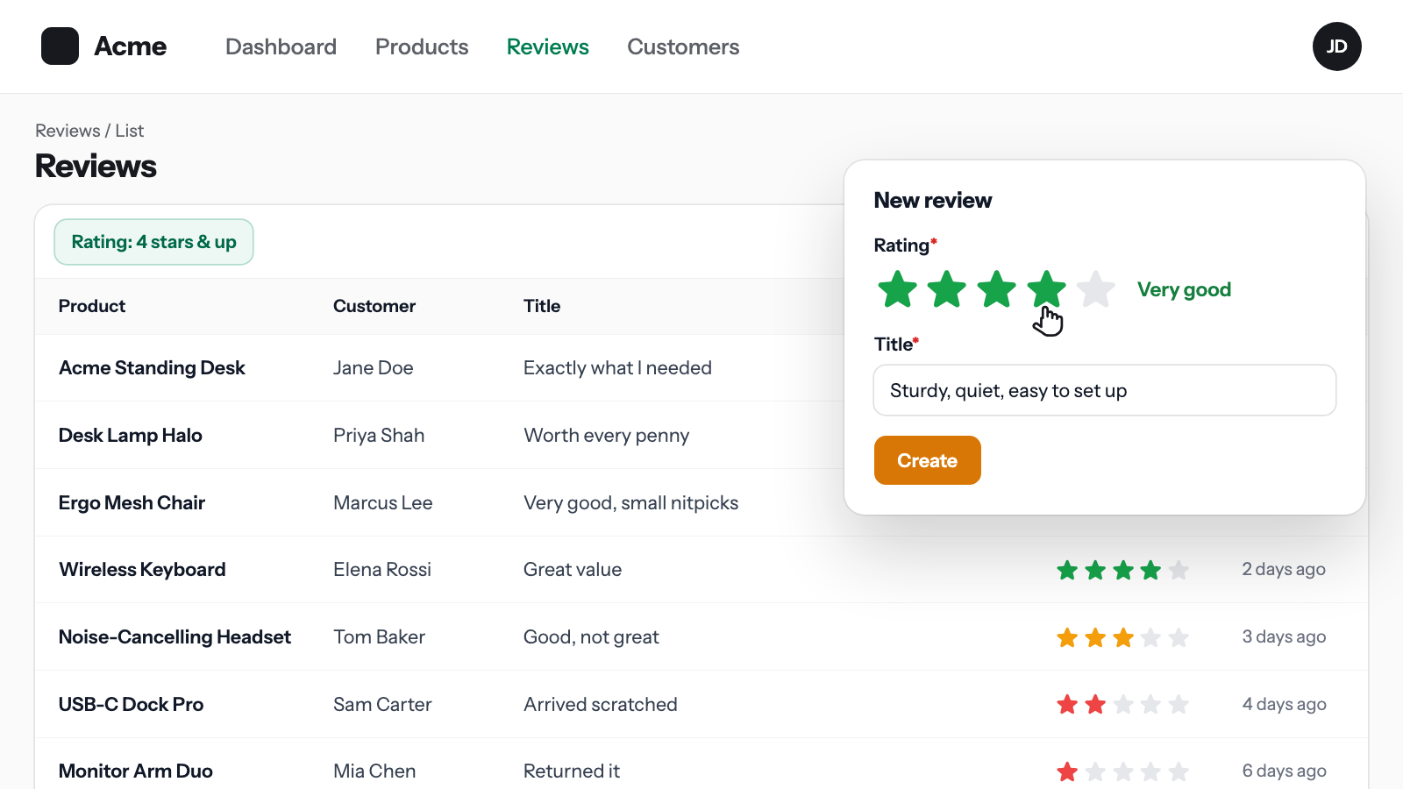Set rating to five stars
This screenshot has height=789, width=1403.
pyautogui.click(x=1096, y=289)
